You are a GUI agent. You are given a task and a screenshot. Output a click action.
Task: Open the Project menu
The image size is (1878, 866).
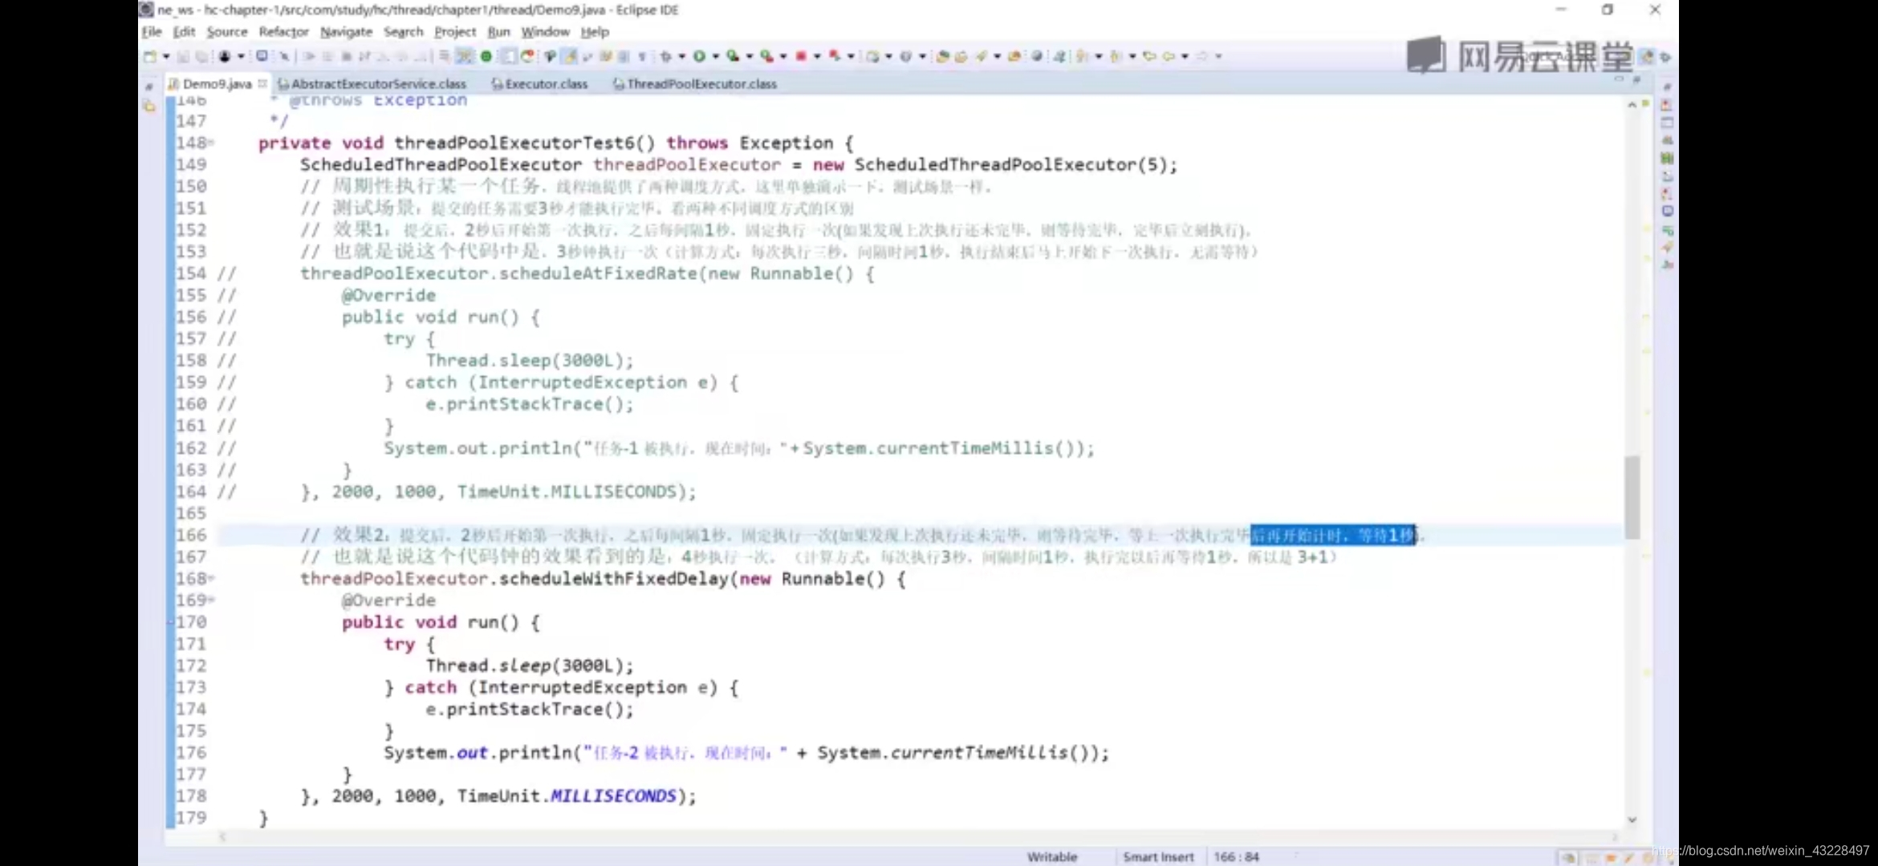coord(455,32)
